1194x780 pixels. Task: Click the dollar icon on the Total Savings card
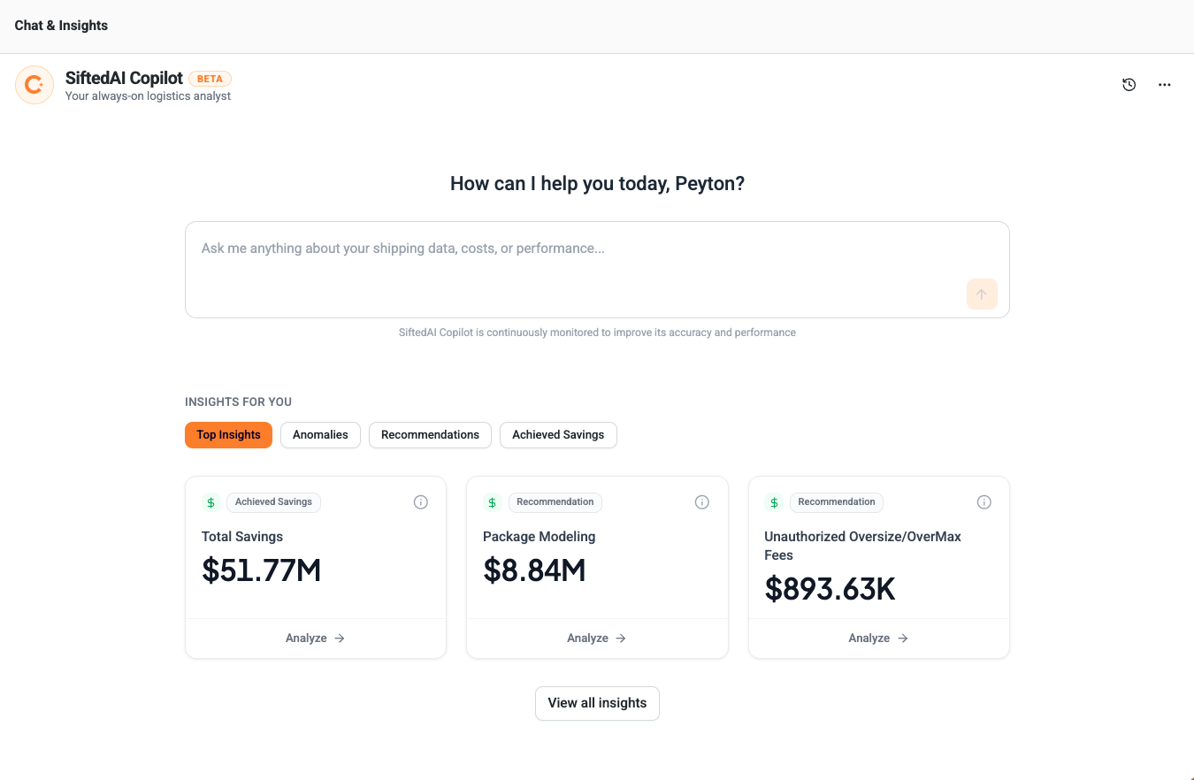coord(210,502)
